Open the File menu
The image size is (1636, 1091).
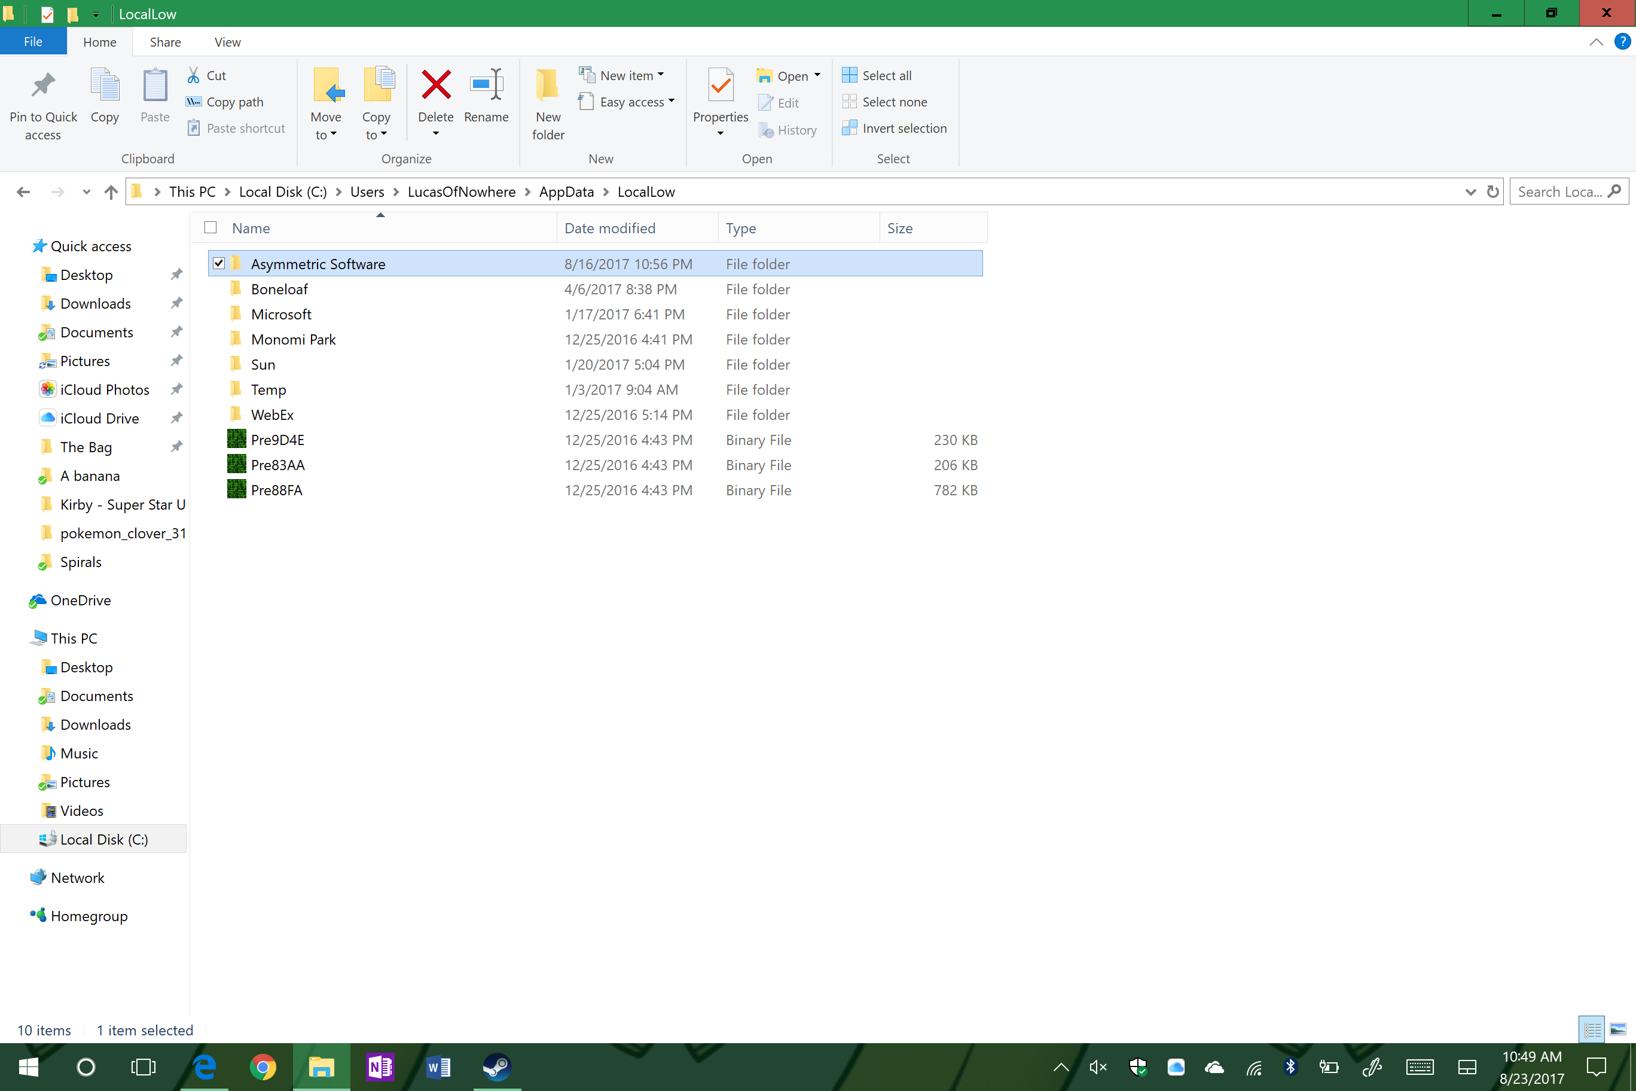coord(33,42)
